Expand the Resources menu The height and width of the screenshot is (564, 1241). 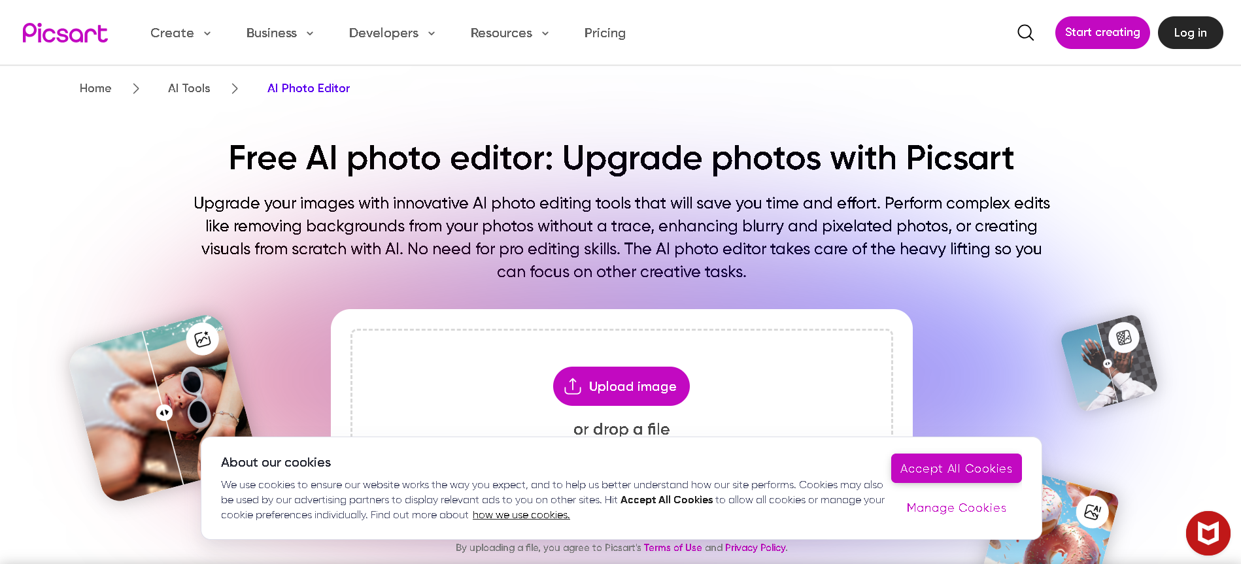click(509, 33)
